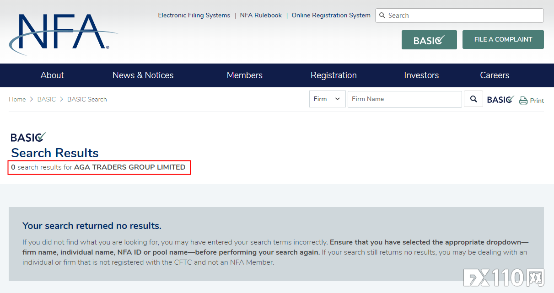Open the About menu

52,75
